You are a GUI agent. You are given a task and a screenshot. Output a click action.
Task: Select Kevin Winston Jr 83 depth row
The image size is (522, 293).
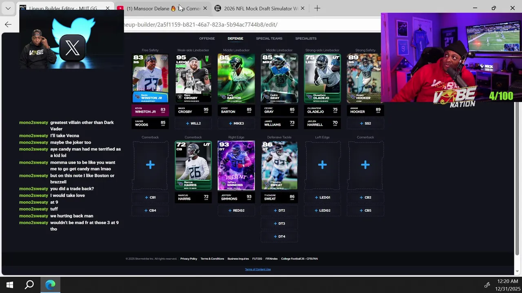[x=150, y=110]
